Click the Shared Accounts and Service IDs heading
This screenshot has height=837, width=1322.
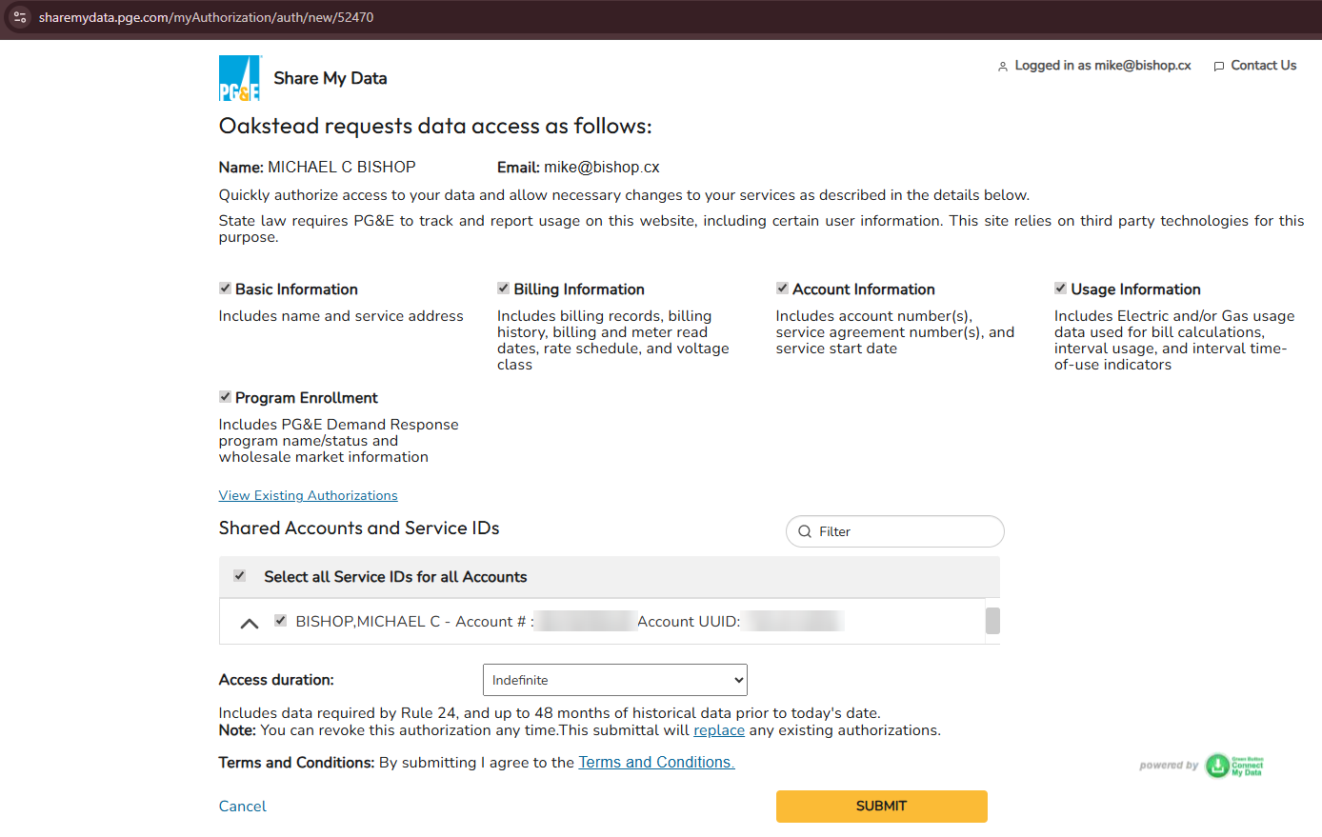click(x=359, y=528)
